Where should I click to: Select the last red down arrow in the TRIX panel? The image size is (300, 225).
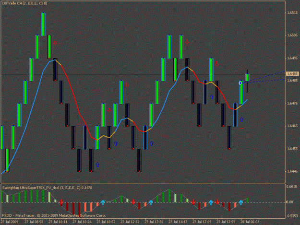tap(217, 201)
